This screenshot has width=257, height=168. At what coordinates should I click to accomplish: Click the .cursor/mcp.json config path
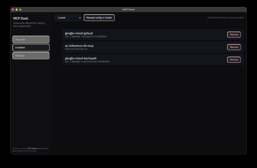(225, 18)
